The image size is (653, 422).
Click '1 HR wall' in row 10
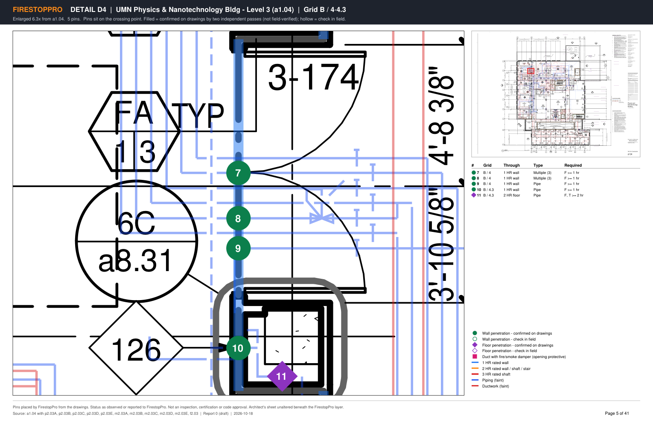pos(511,190)
